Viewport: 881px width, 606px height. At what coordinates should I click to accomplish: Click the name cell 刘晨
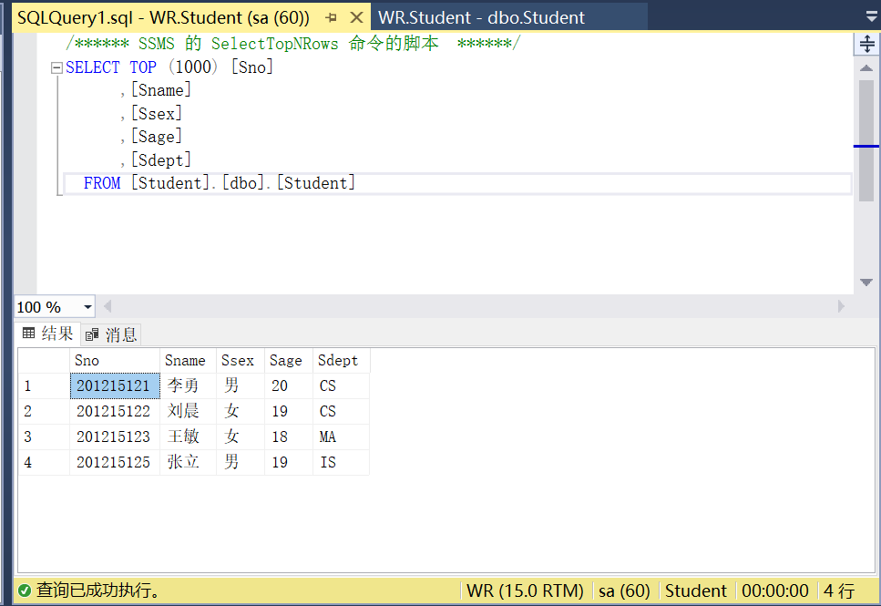click(189, 412)
